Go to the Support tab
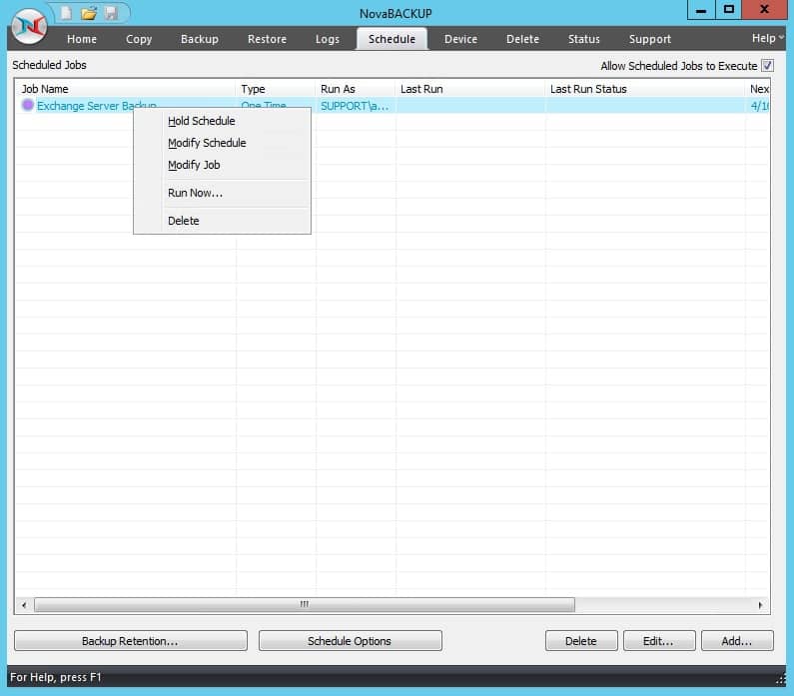794x696 pixels. coord(650,39)
